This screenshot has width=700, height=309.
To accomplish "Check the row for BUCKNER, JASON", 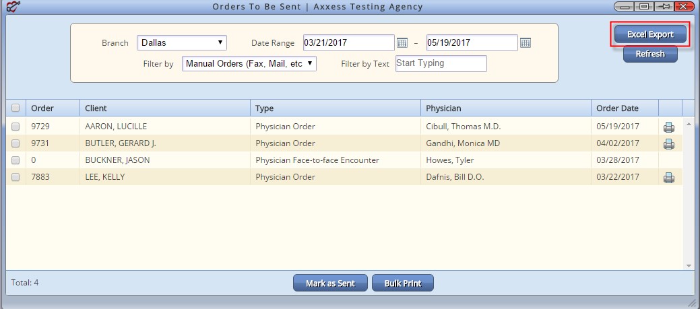I will point(15,160).
